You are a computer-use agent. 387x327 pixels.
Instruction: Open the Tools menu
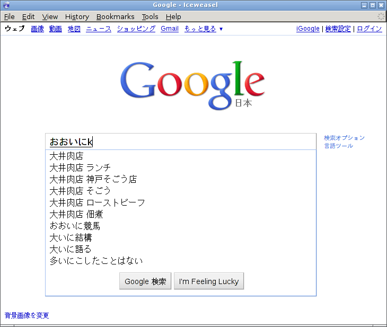[x=150, y=16]
